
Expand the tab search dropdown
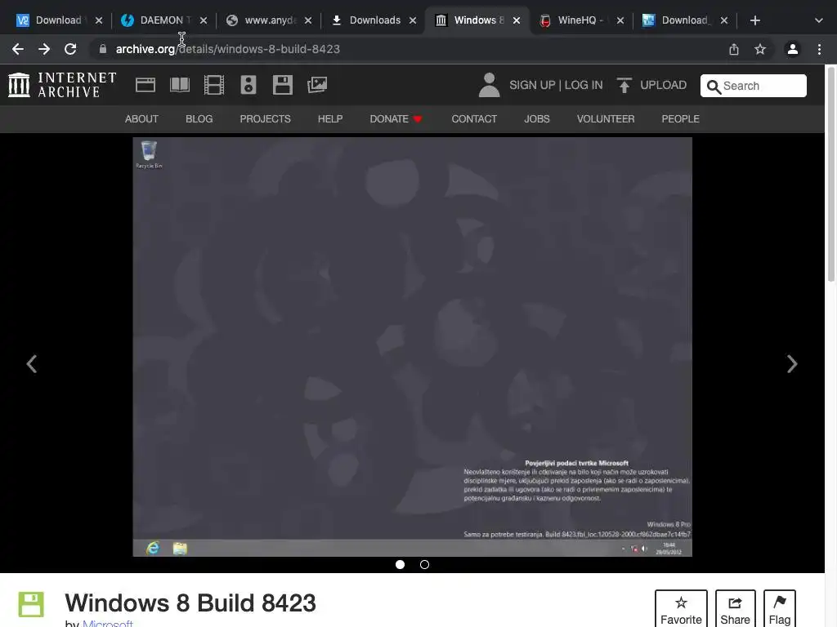point(819,20)
